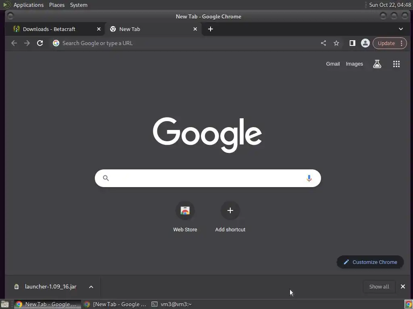This screenshot has height=309, width=413.
Task: Click the Google icon in address bar
Action: (56, 43)
